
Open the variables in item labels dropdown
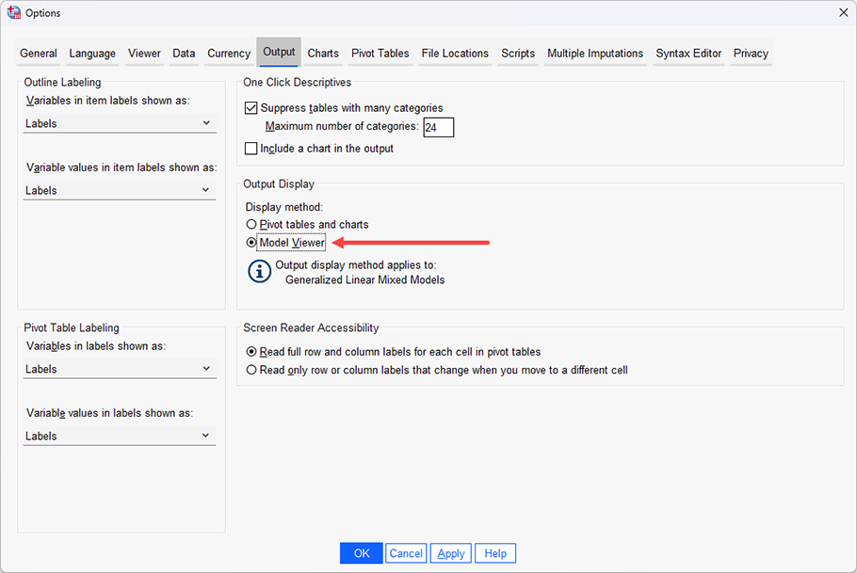[x=120, y=123]
